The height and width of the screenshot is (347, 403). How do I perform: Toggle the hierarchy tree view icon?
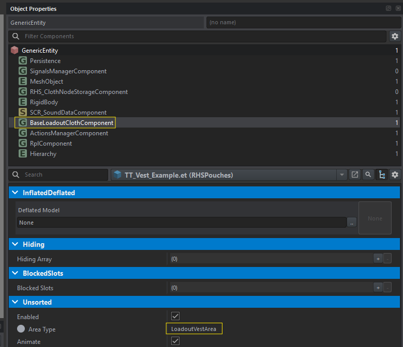point(382,175)
